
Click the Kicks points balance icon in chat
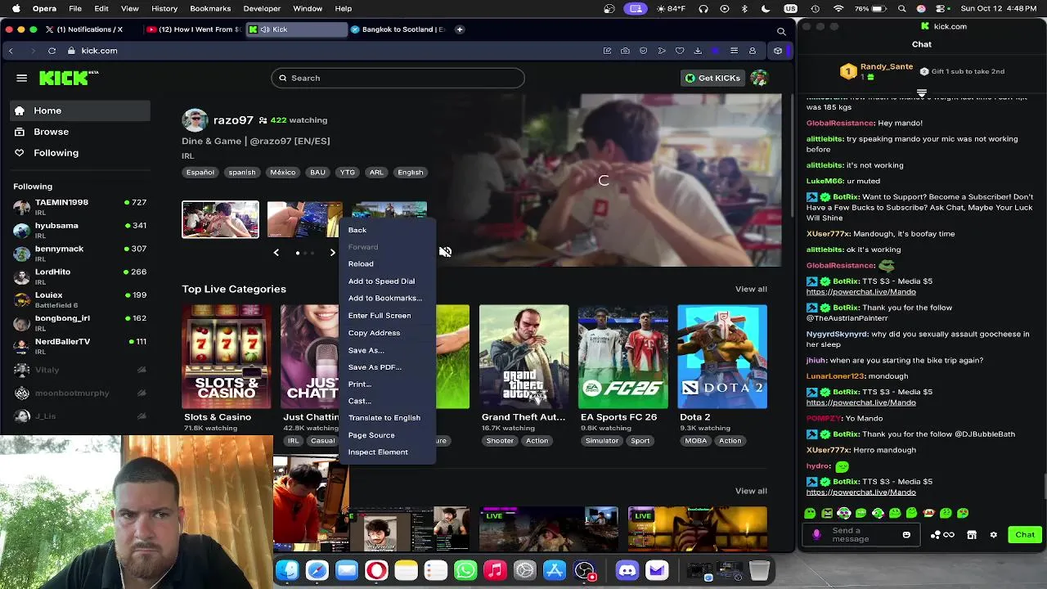942,535
